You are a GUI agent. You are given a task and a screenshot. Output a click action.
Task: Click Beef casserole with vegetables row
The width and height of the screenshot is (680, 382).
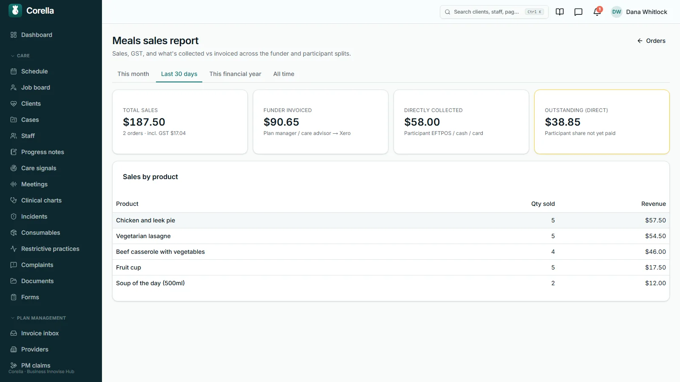[391, 252]
